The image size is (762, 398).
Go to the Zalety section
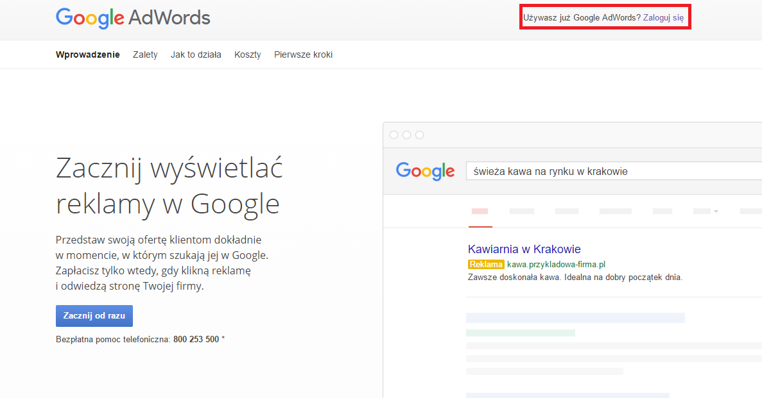145,55
